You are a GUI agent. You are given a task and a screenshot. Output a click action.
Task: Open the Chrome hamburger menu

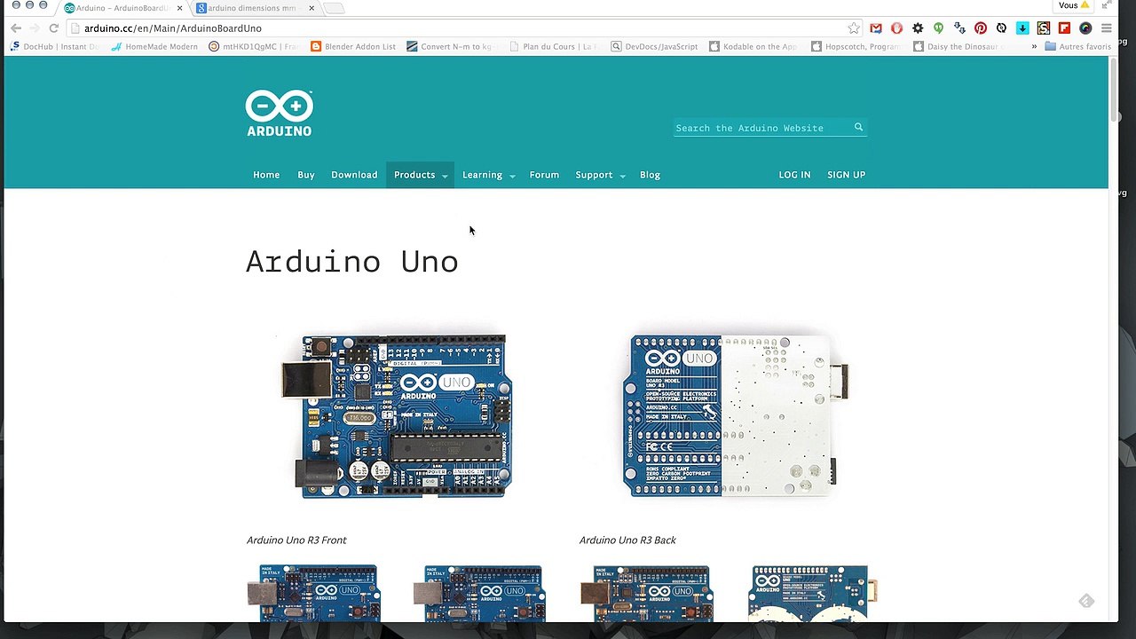[x=1106, y=28]
